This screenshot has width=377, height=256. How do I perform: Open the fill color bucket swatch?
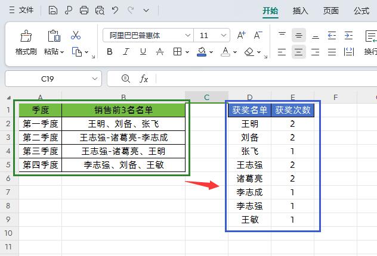coord(202,52)
